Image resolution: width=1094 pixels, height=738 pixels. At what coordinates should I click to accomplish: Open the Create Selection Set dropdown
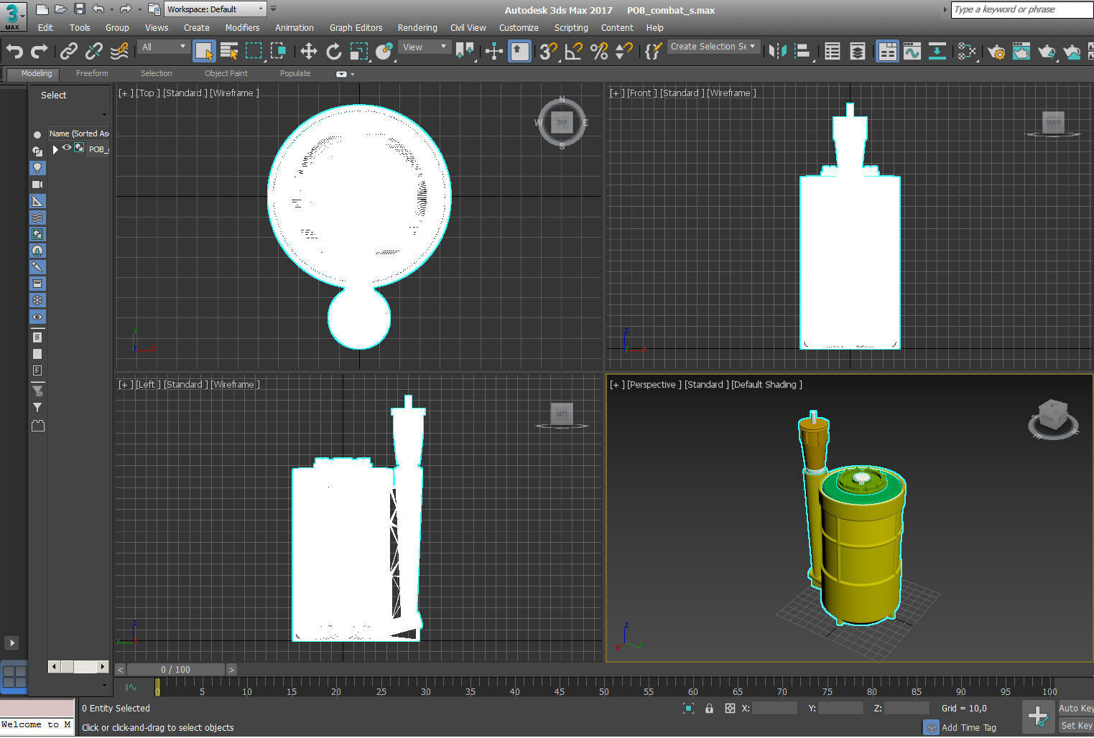pyautogui.click(x=713, y=47)
